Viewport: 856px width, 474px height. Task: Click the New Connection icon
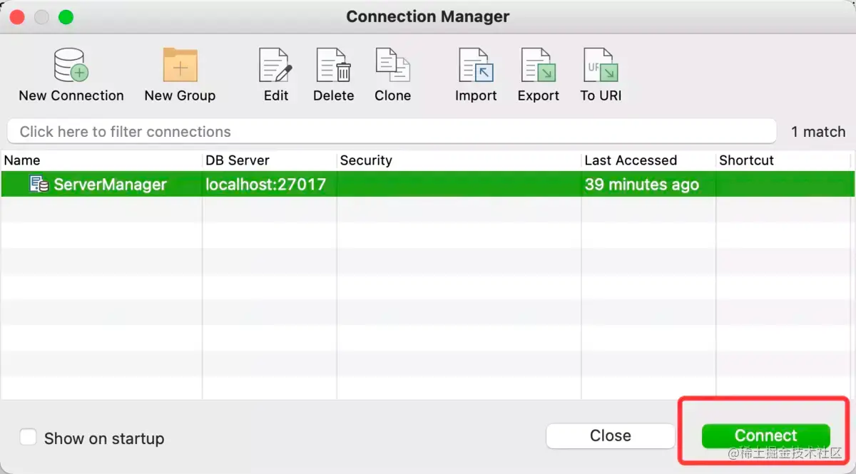[71, 66]
